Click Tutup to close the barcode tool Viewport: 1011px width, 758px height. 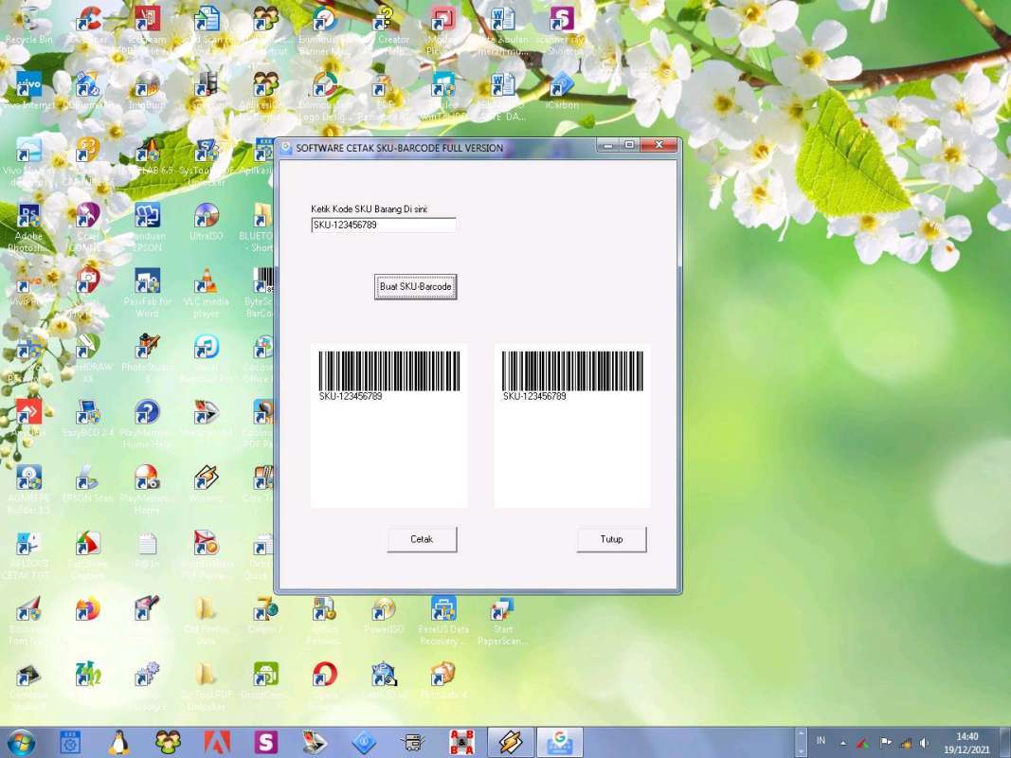tap(611, 539)
